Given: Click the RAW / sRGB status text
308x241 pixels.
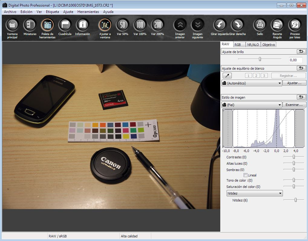Looking at the screenshot, I should (58, 236).
